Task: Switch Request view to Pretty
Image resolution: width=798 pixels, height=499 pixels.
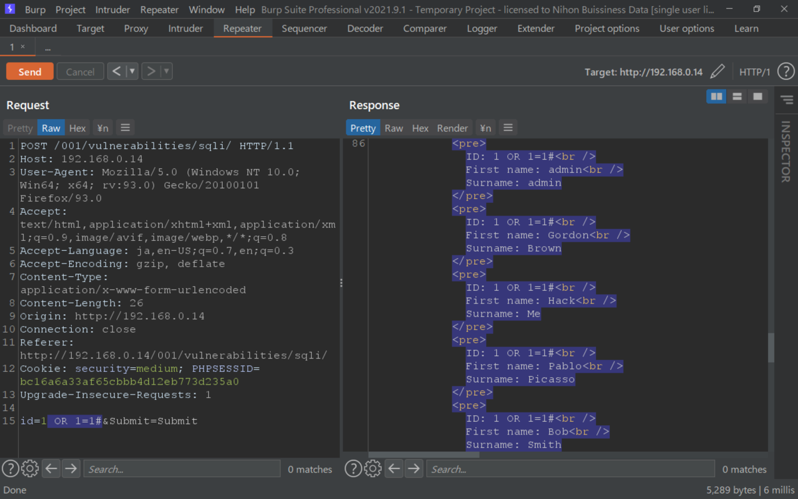Action: pos(20,128)
